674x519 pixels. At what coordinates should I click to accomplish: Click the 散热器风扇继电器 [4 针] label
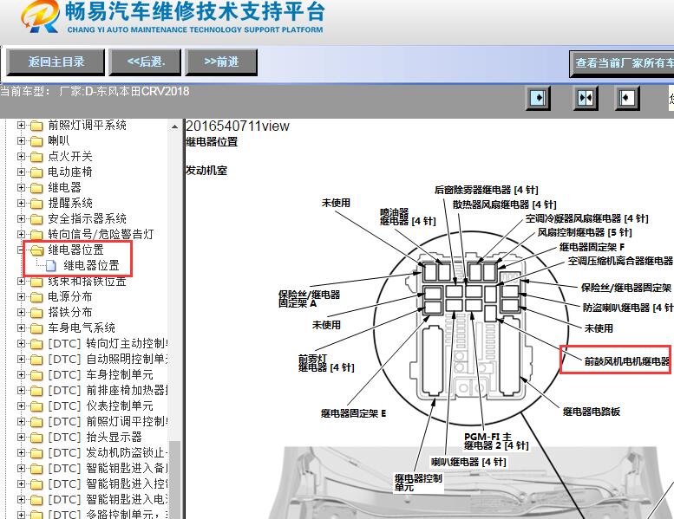click(504, 204)
